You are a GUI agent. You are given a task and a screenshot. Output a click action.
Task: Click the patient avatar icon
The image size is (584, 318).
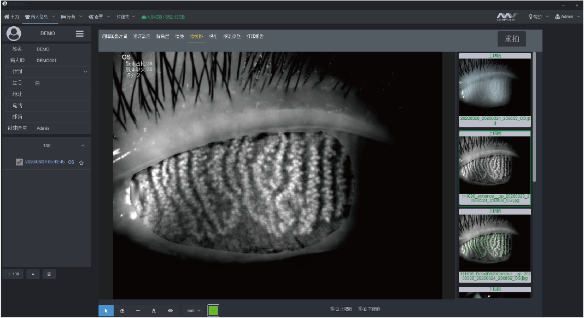click(x=14, y=33)
